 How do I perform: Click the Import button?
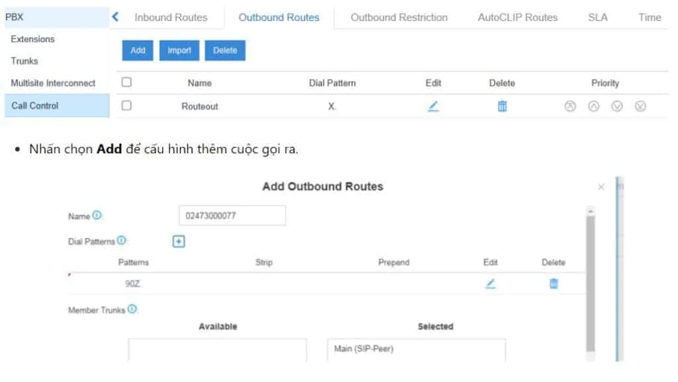tap(179, 50)
